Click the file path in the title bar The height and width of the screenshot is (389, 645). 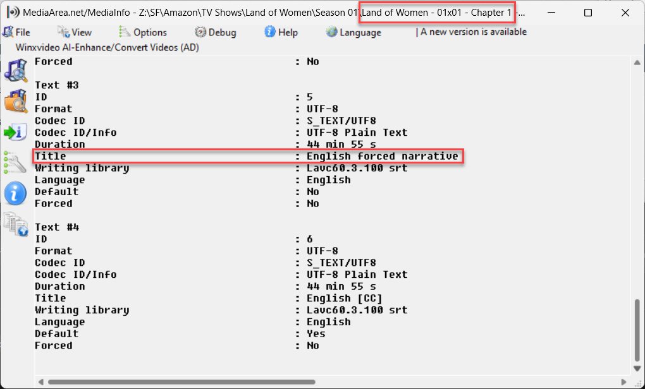(332, 13)
